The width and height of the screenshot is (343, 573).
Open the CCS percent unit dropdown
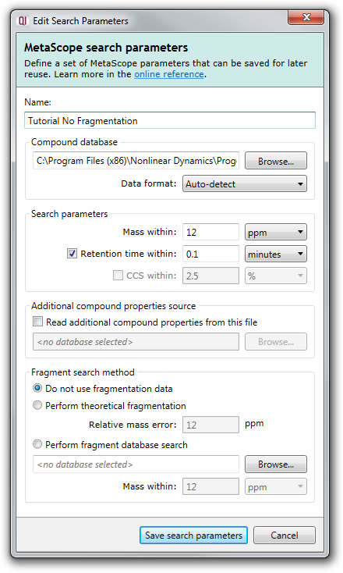[x=275, y=276]
